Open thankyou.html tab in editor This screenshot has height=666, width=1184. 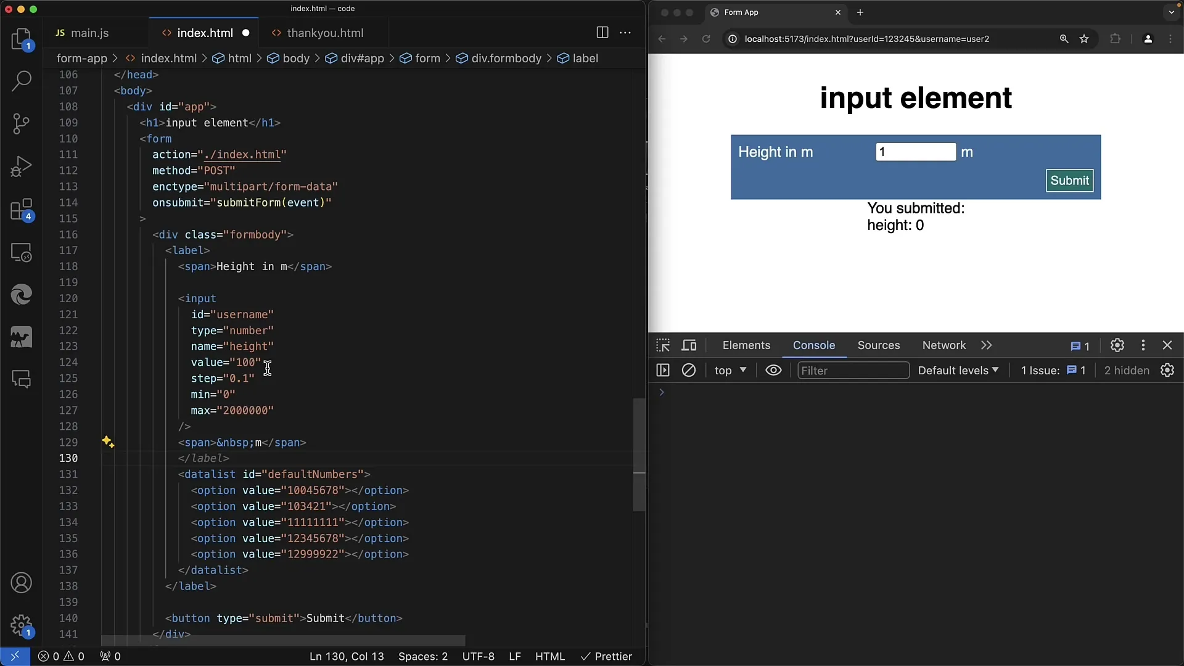coord(325,33)
